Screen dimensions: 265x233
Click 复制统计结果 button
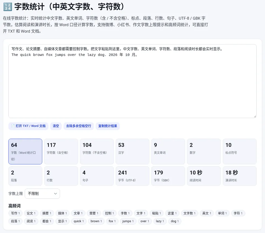108,126
